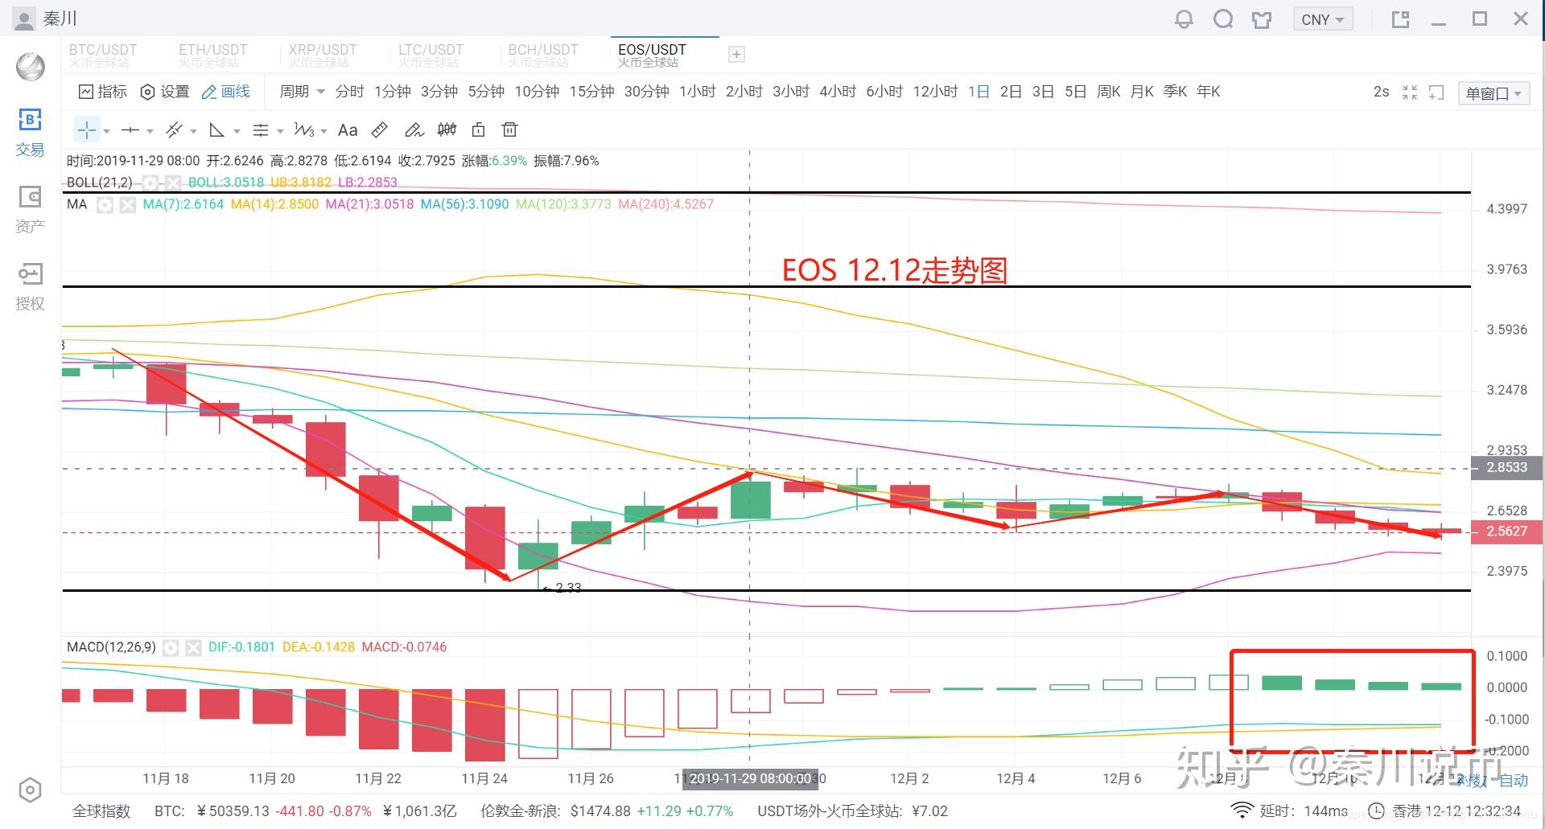Viewport: 1545px width, 829px height.
Task: Open the search magnifier icon
Action: [x=1223, y=19]
